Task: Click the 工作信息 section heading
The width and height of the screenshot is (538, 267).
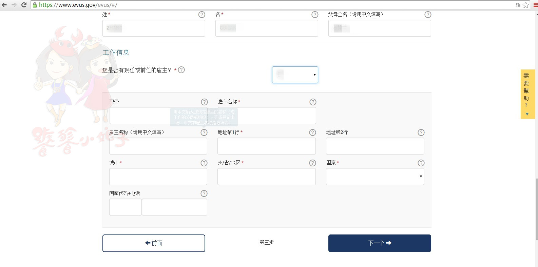Action: coord(116,53)
